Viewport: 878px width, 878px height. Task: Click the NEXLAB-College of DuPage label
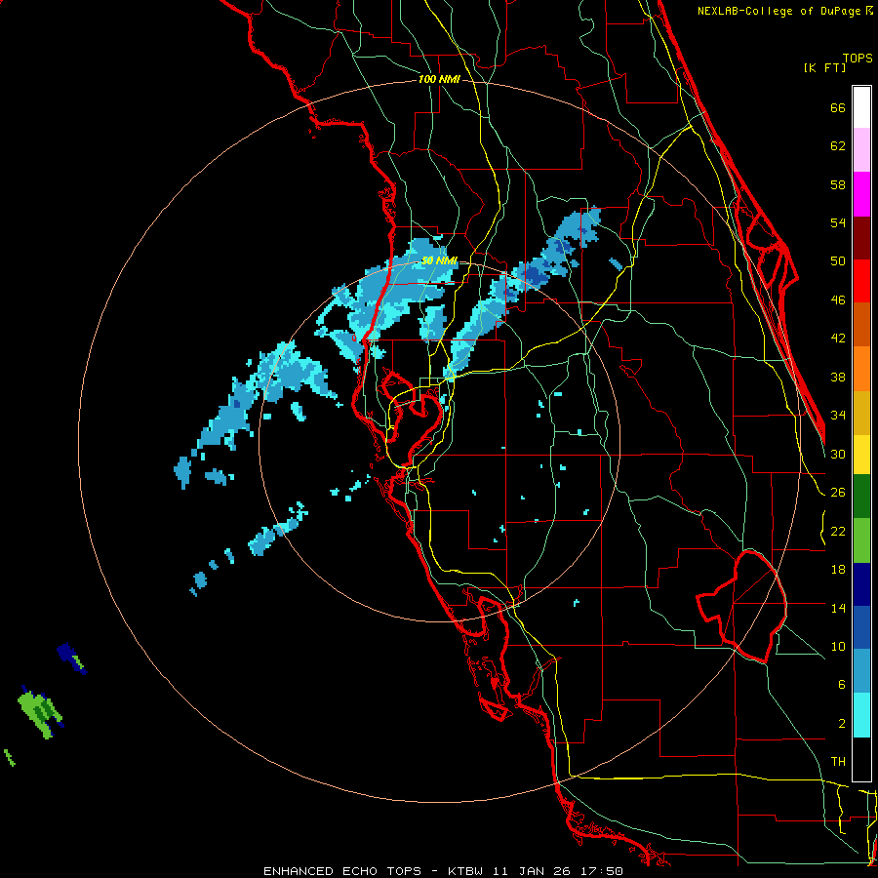point(780,11)
